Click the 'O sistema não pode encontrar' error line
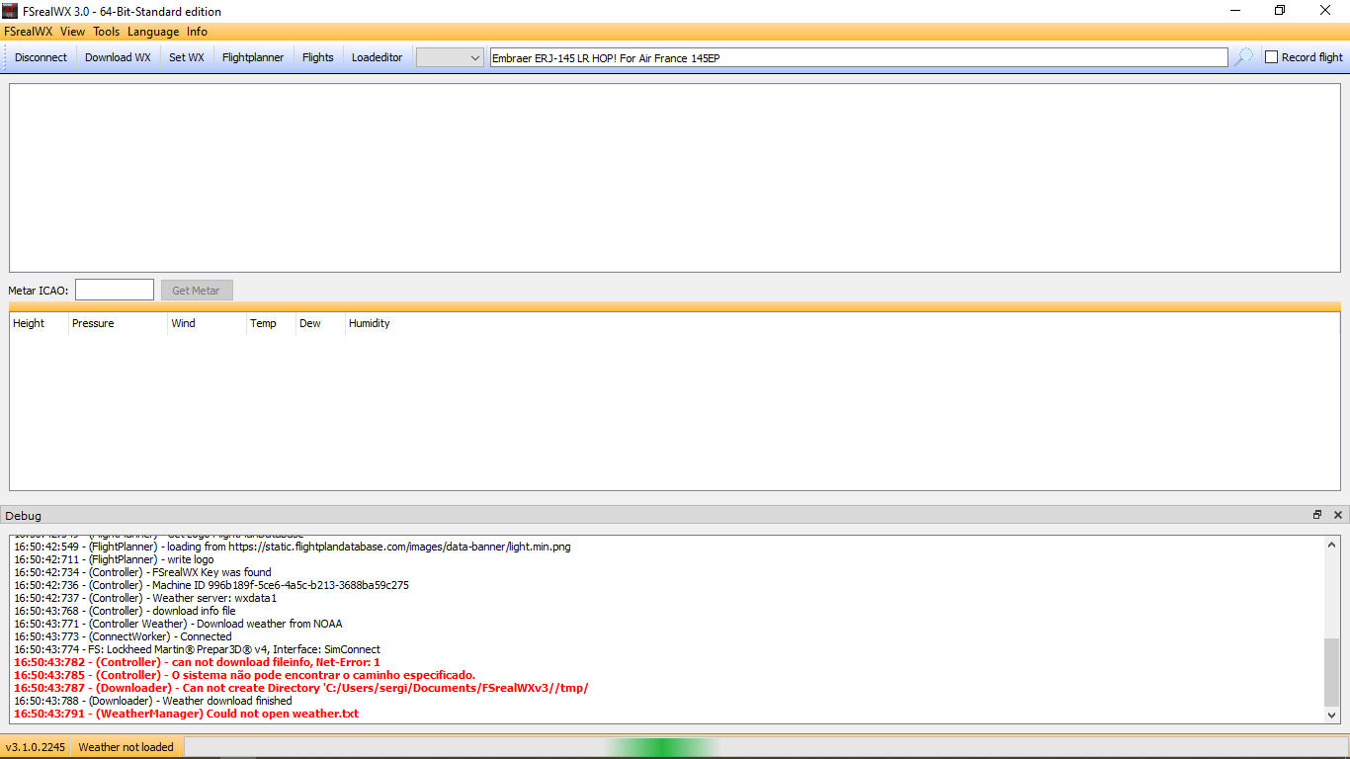Screen dimensions: 1350x759 click(x=244, y=675)
